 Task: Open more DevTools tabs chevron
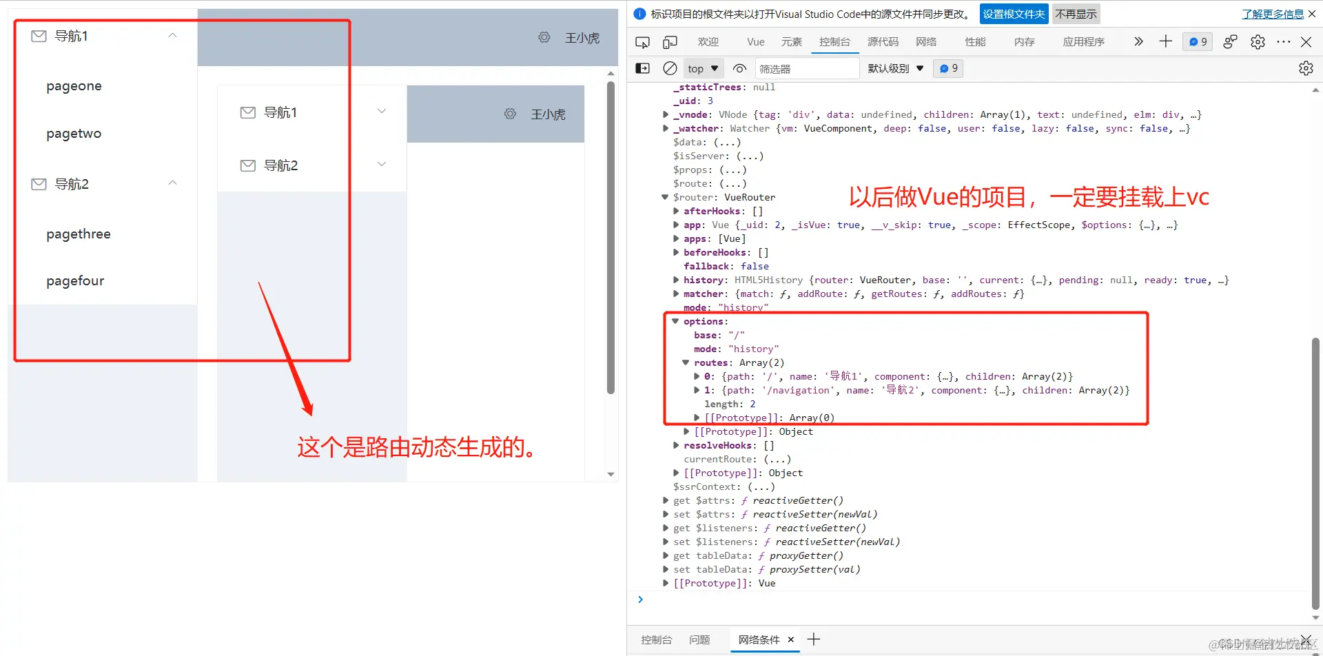[x=1138, y=41]
